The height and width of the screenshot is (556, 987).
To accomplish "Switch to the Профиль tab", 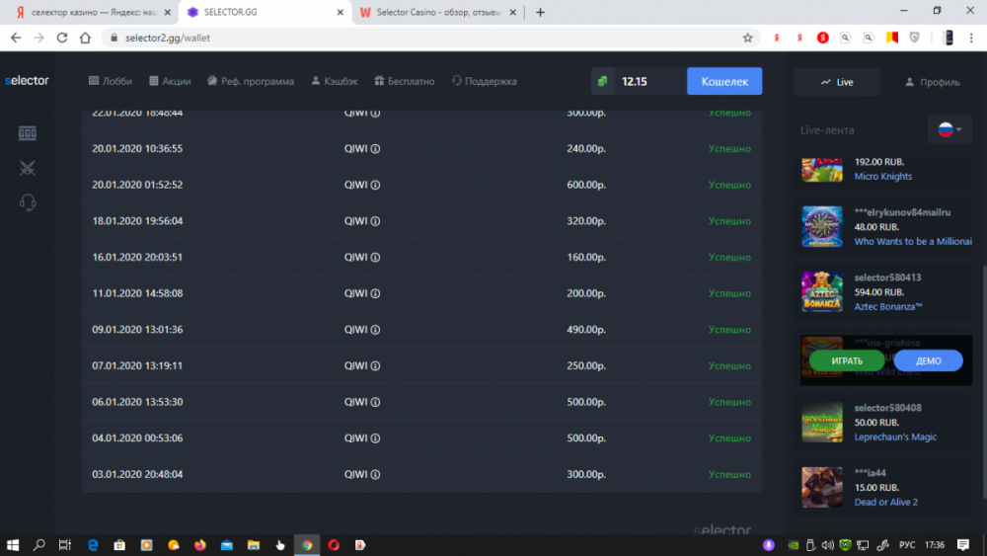I will (932, 82).
